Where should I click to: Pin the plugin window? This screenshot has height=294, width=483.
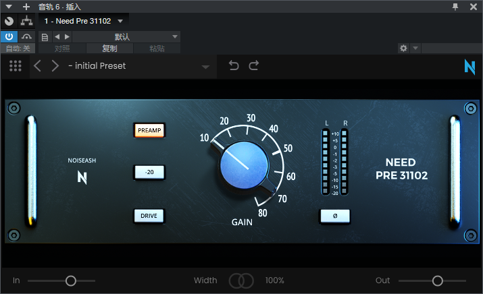455,7
